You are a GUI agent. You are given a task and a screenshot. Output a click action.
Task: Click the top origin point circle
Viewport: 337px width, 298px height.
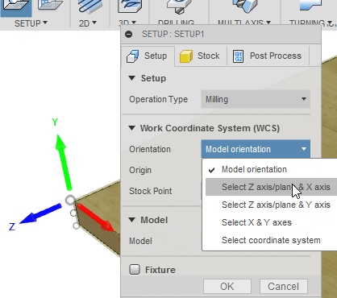coord(70,200)
